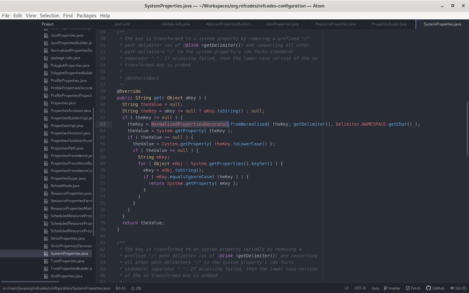Change file encoding UTF-8
469x293 pixels.
click(x=360, y=288)
